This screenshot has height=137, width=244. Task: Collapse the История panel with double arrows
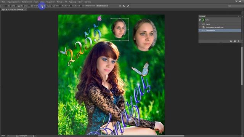pyautogui.click(x=239, y=16)
